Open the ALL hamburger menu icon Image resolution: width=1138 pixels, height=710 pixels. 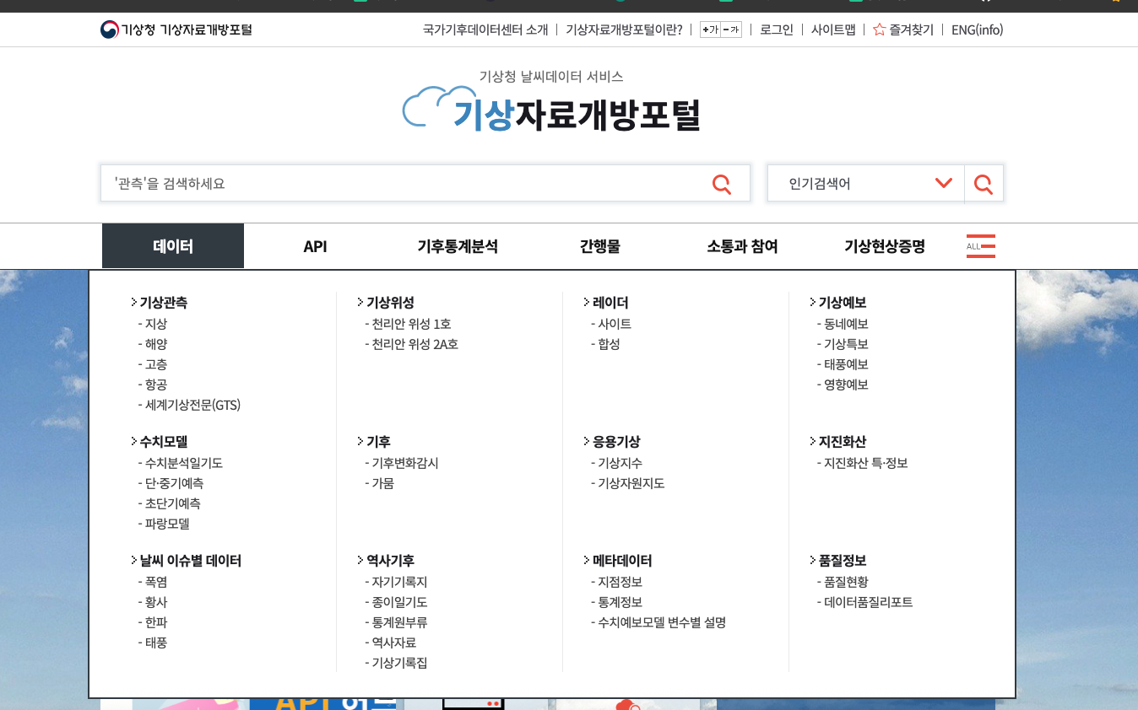click(x=980, y=246)
